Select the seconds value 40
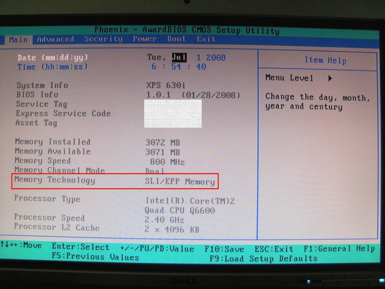 pos(201,67)
